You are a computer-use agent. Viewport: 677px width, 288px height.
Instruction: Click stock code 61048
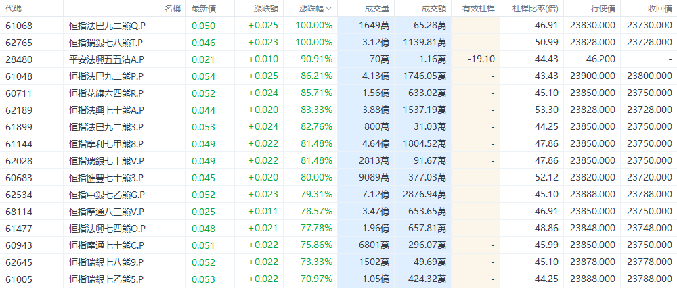click(x=19, y=76)
